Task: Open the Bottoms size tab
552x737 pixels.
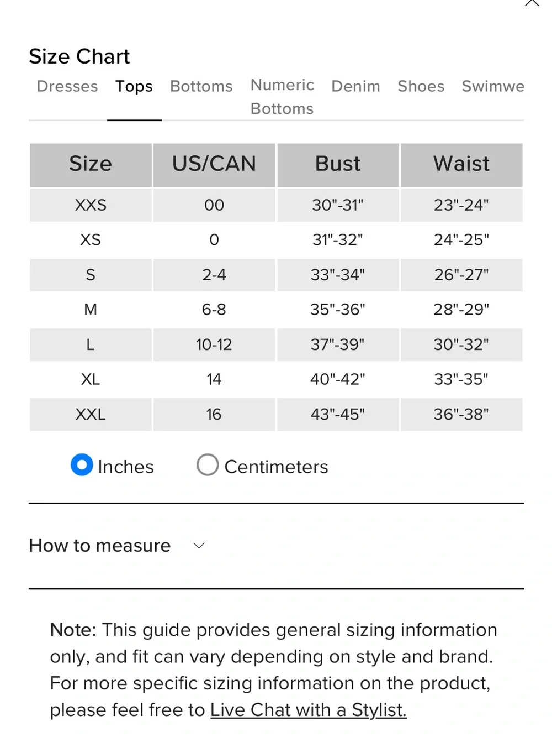Action: (201, 86)
